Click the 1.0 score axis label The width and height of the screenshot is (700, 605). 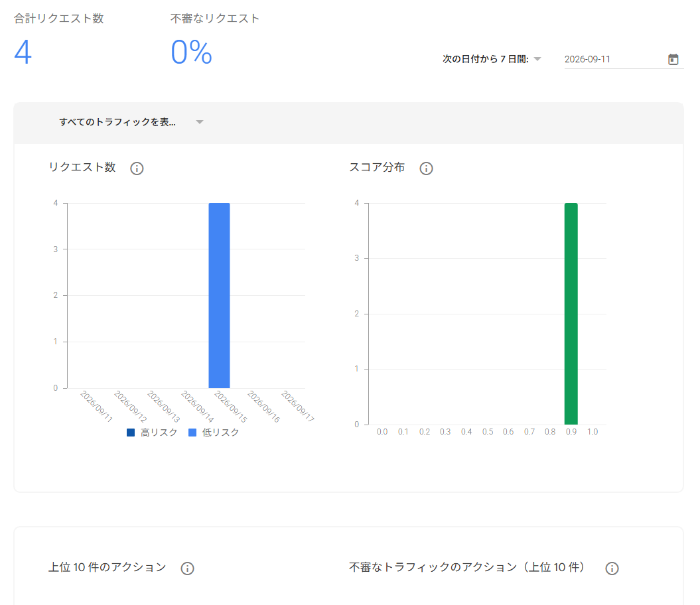point(593,432)
